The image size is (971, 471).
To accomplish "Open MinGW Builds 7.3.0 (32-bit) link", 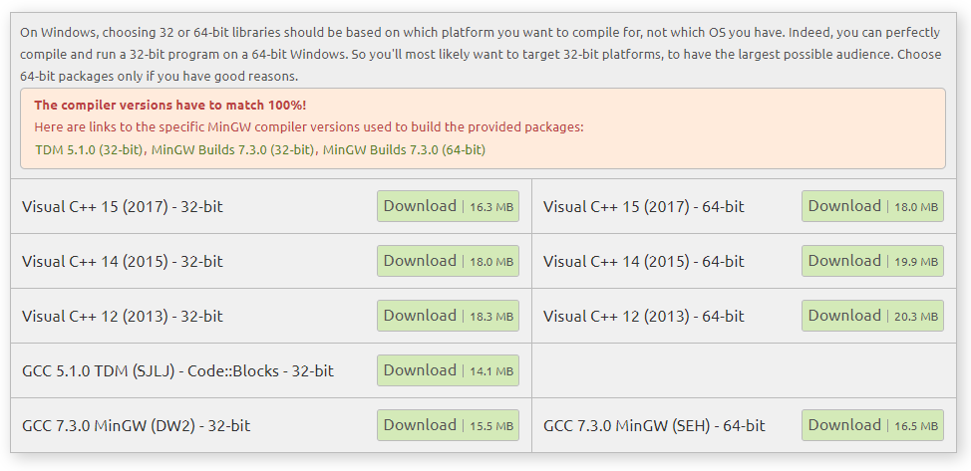I will (x=233, y=149).
